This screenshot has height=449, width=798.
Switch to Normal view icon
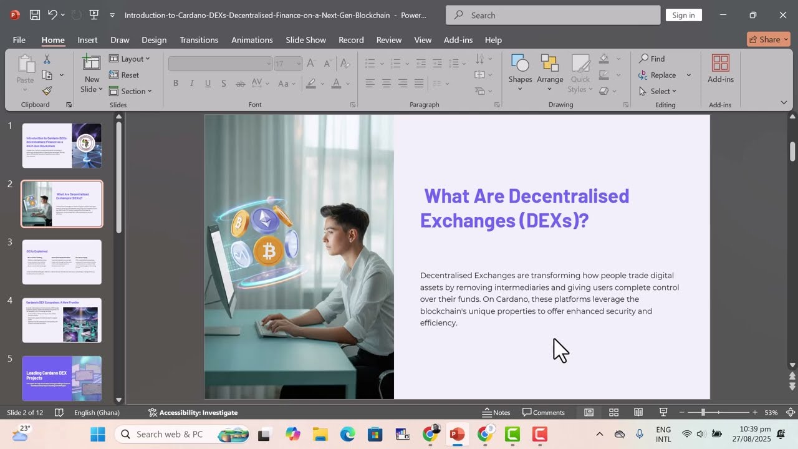pos(589,412)
